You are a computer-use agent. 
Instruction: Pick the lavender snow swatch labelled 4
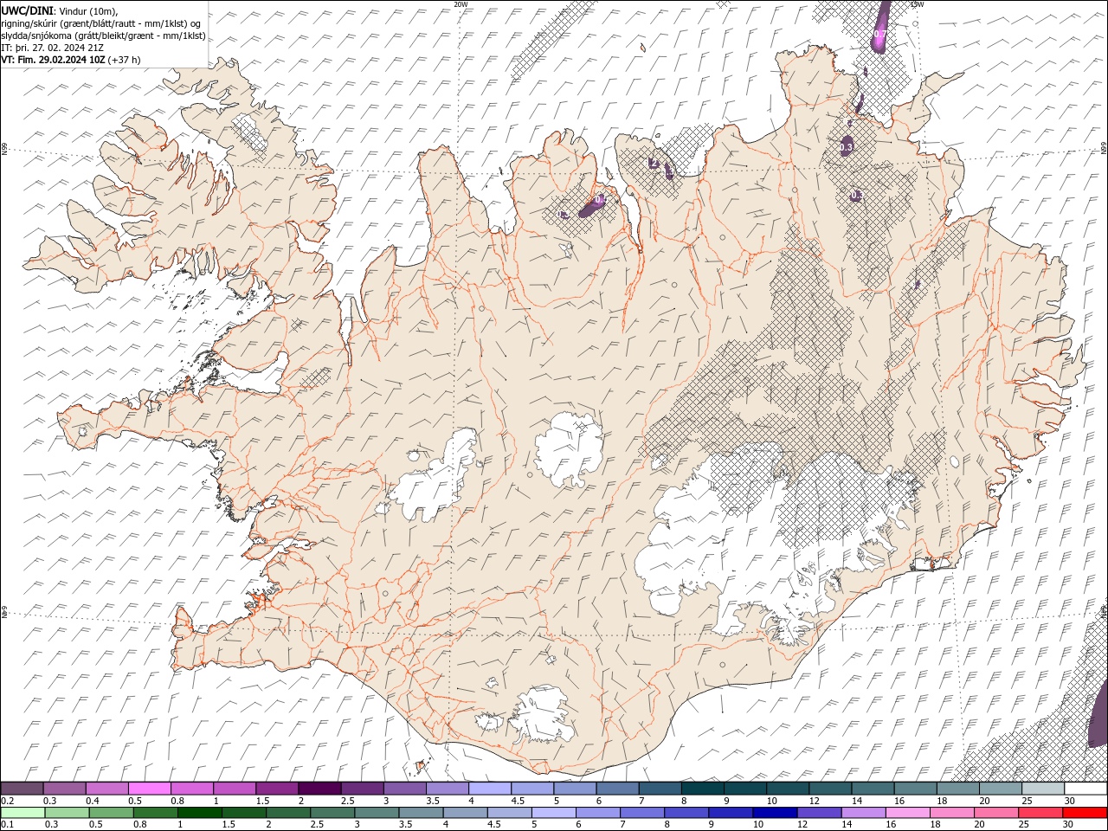pyautogui.click(x=489, y=789)
